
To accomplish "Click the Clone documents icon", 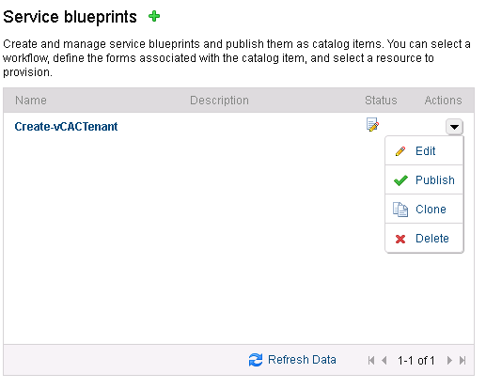I will click(x=400, y=210).
